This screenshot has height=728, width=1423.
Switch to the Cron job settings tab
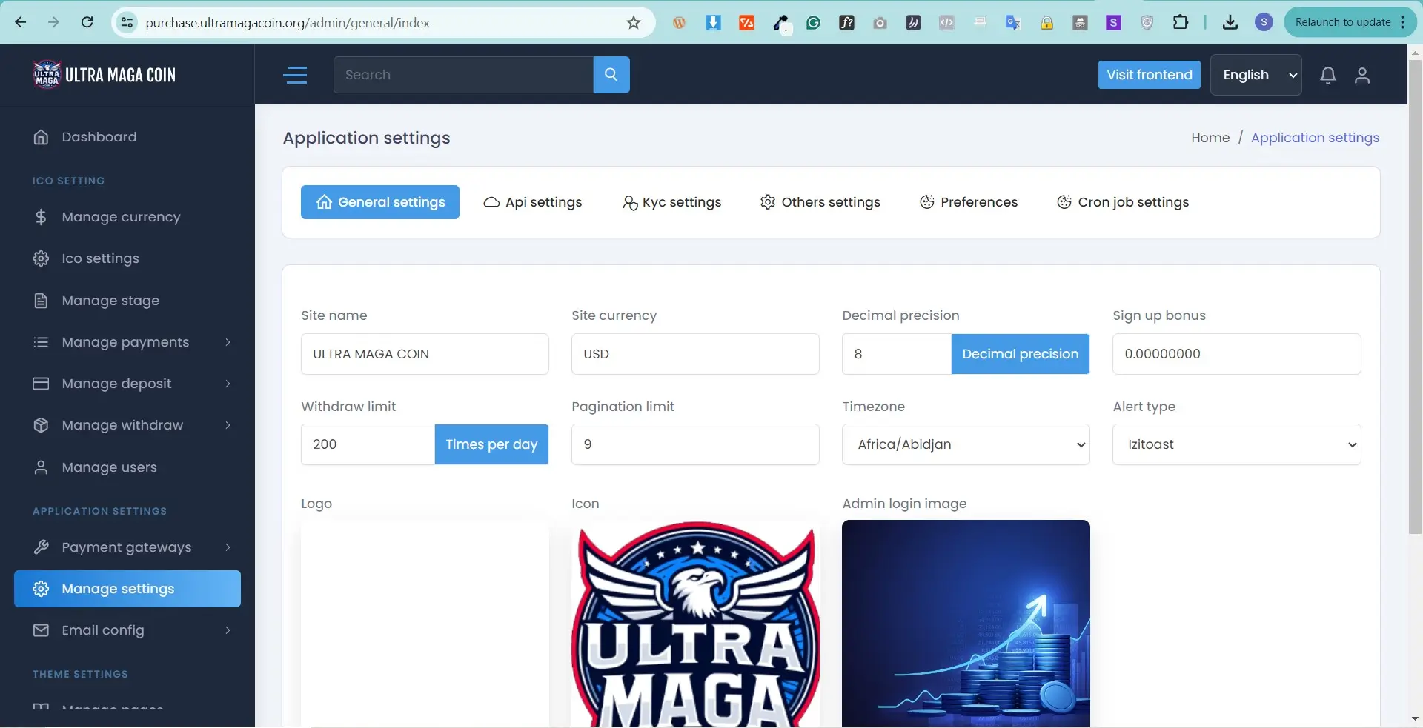point(1122,202)
